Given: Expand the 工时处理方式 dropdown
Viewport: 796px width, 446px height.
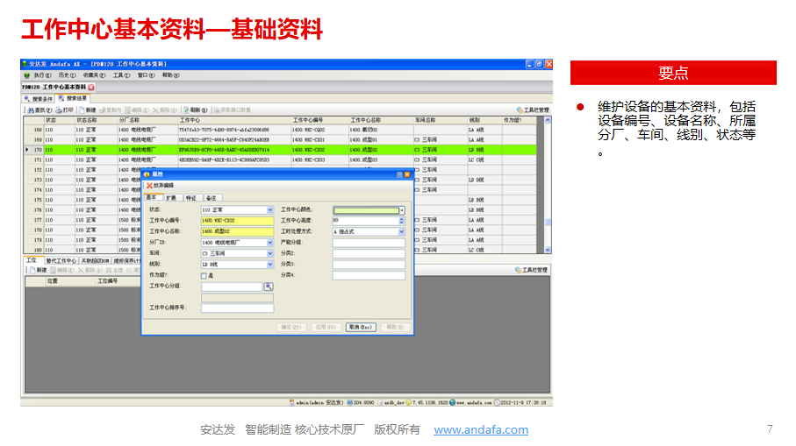Looking at the screenshot, I should (x=402, y=232).
